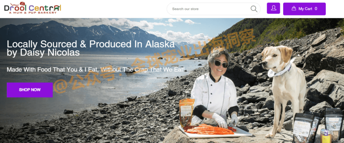Click the small jar near the treat bags
Viewport: 344px width, 143px height.
[x=326, y=136]
